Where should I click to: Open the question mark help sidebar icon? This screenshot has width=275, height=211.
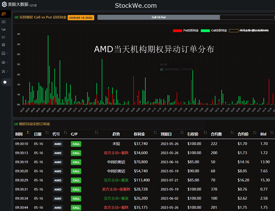(x=4, y=45)
